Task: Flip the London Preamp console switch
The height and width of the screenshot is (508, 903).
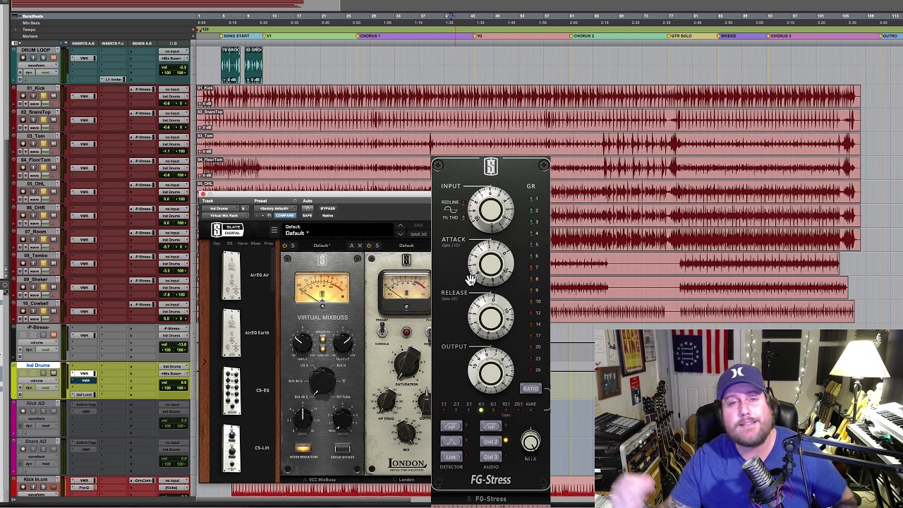Action: 382,330
